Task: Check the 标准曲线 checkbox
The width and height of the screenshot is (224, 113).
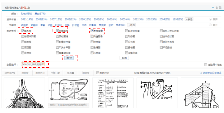Action: (x=161, y=47)
